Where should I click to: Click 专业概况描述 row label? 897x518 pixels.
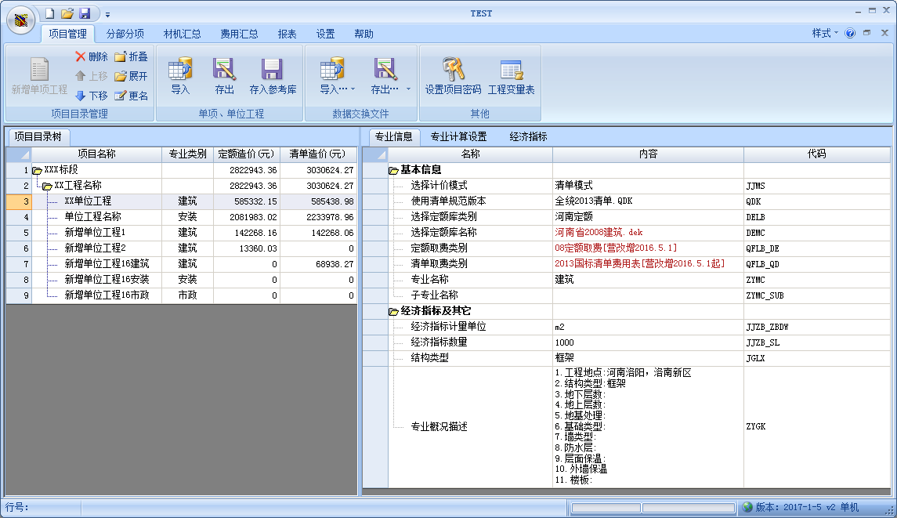point(439,427)
